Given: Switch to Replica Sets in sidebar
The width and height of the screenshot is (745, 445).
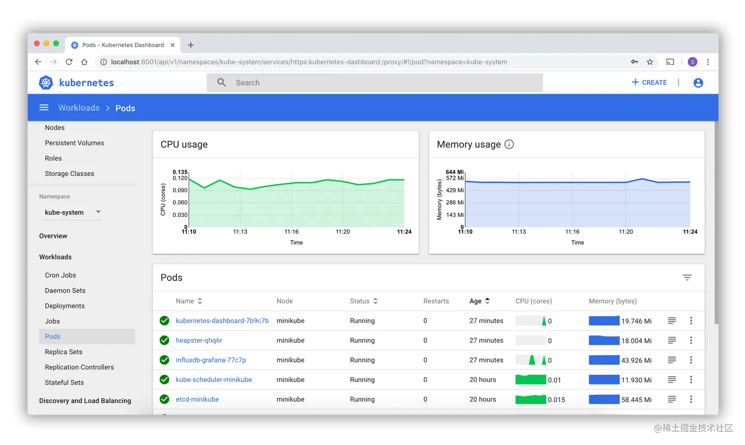Looking at the screenshot, I should (64, 351).
